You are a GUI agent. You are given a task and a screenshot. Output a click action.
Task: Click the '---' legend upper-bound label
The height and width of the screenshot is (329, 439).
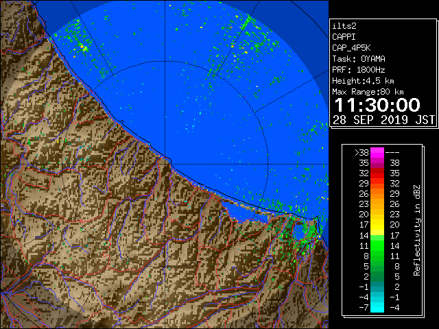[392, 153]
